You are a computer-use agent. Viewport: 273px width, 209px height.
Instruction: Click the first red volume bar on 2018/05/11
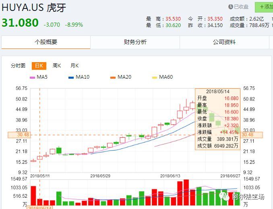(33, 196)
